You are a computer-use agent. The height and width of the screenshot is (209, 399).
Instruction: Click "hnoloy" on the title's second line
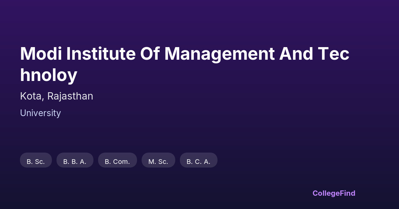click(x=49, y=75)
